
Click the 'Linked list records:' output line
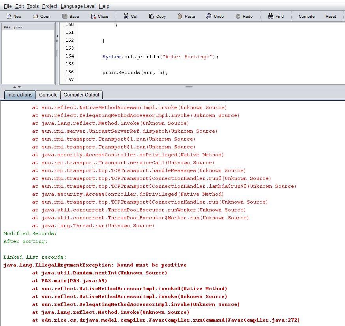35,257
